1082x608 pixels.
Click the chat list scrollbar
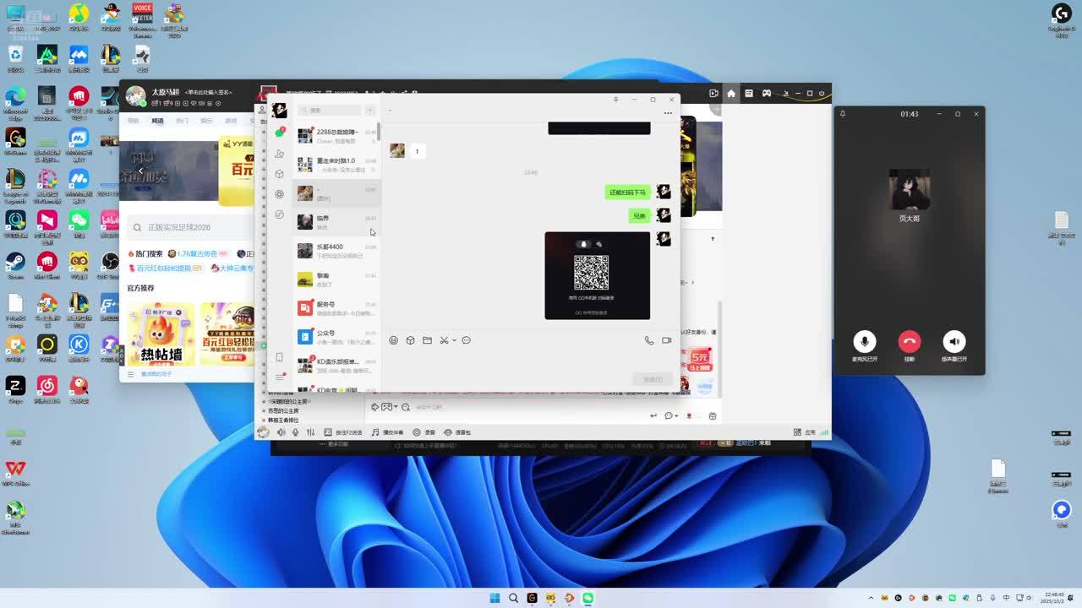[x=379, y=132]
